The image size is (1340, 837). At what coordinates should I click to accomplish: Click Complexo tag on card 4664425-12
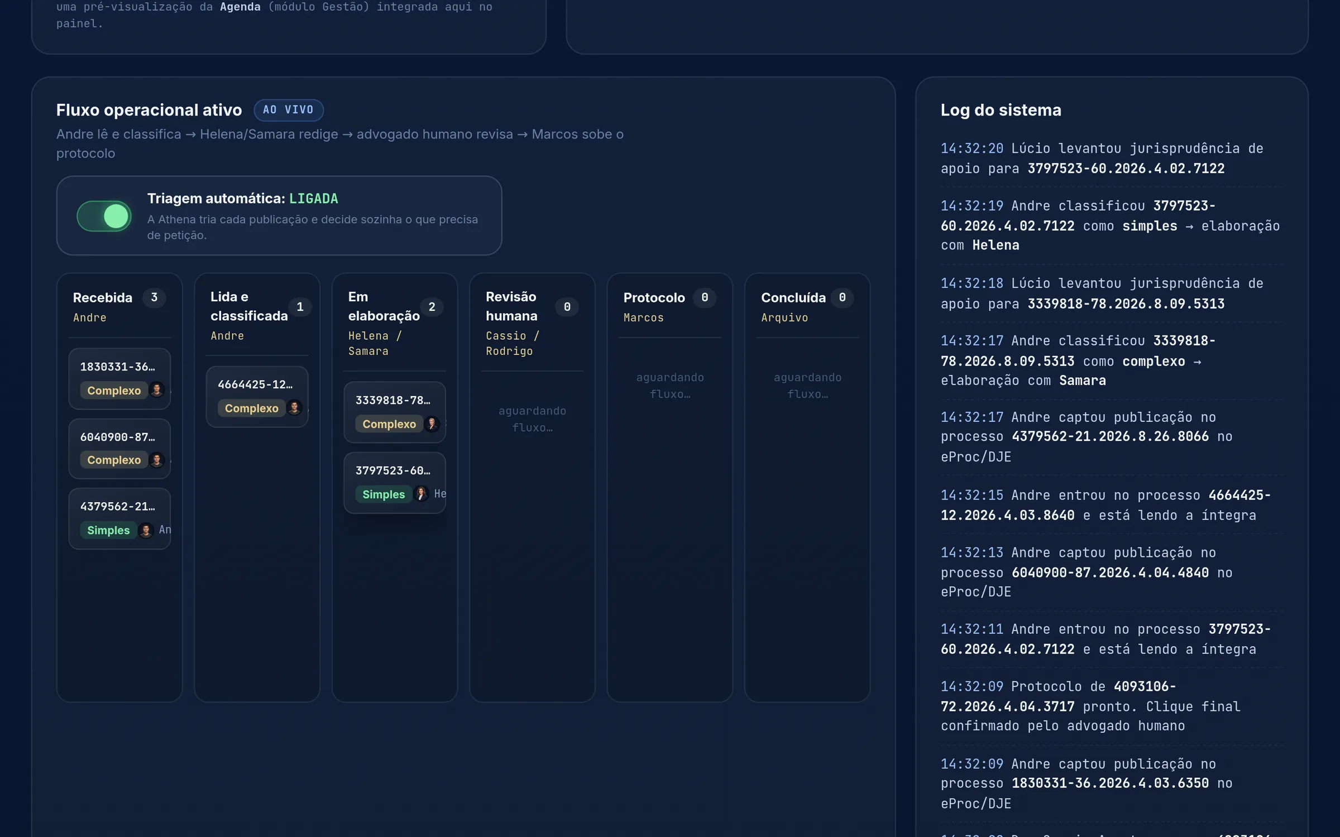coord(251,408)
